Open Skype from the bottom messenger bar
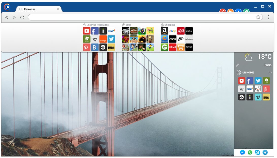This screenshot has width=277, height=158. pyautogui.click(x=257, y=152)
